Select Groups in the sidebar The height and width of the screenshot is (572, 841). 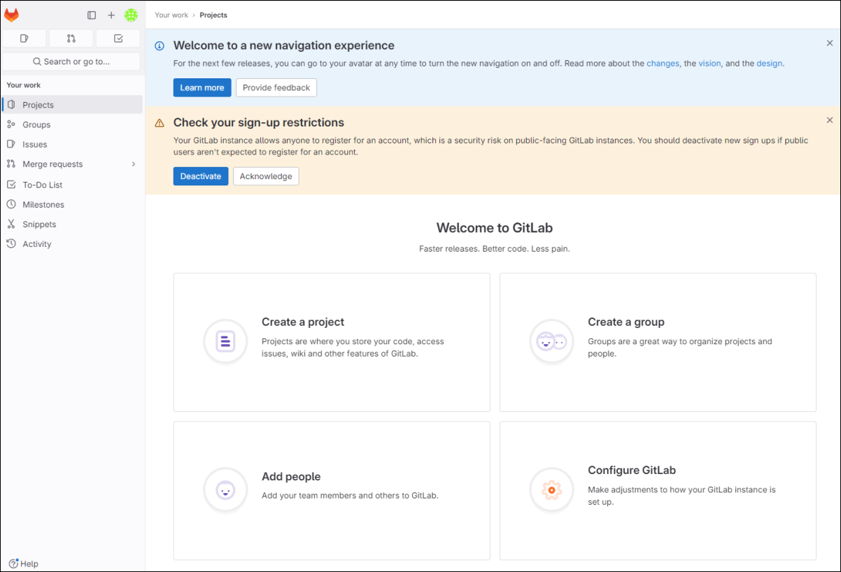36,124
